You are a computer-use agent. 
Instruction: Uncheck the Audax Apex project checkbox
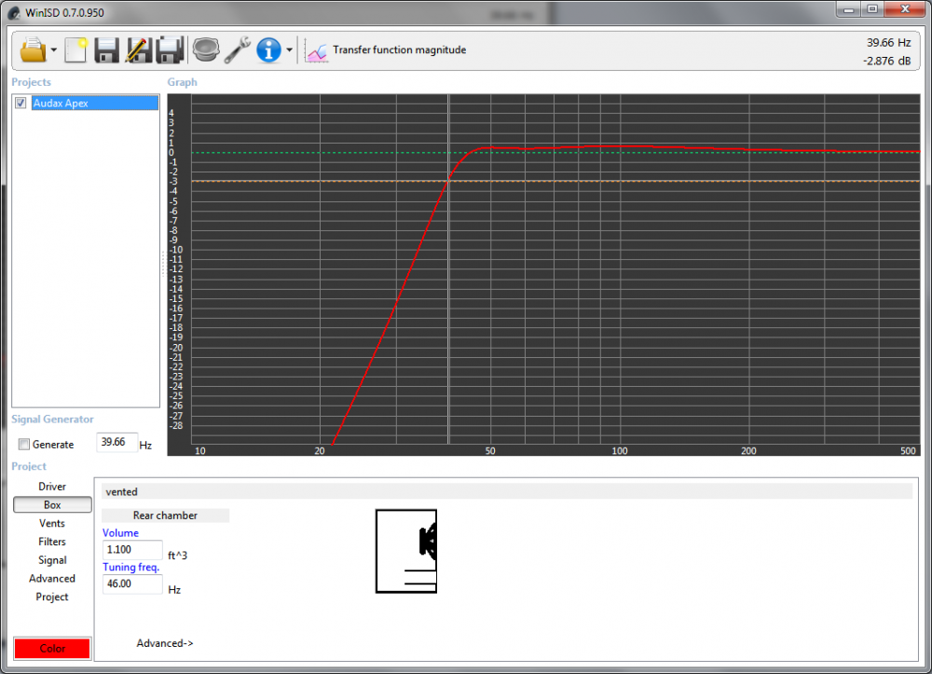coord(21,103)
